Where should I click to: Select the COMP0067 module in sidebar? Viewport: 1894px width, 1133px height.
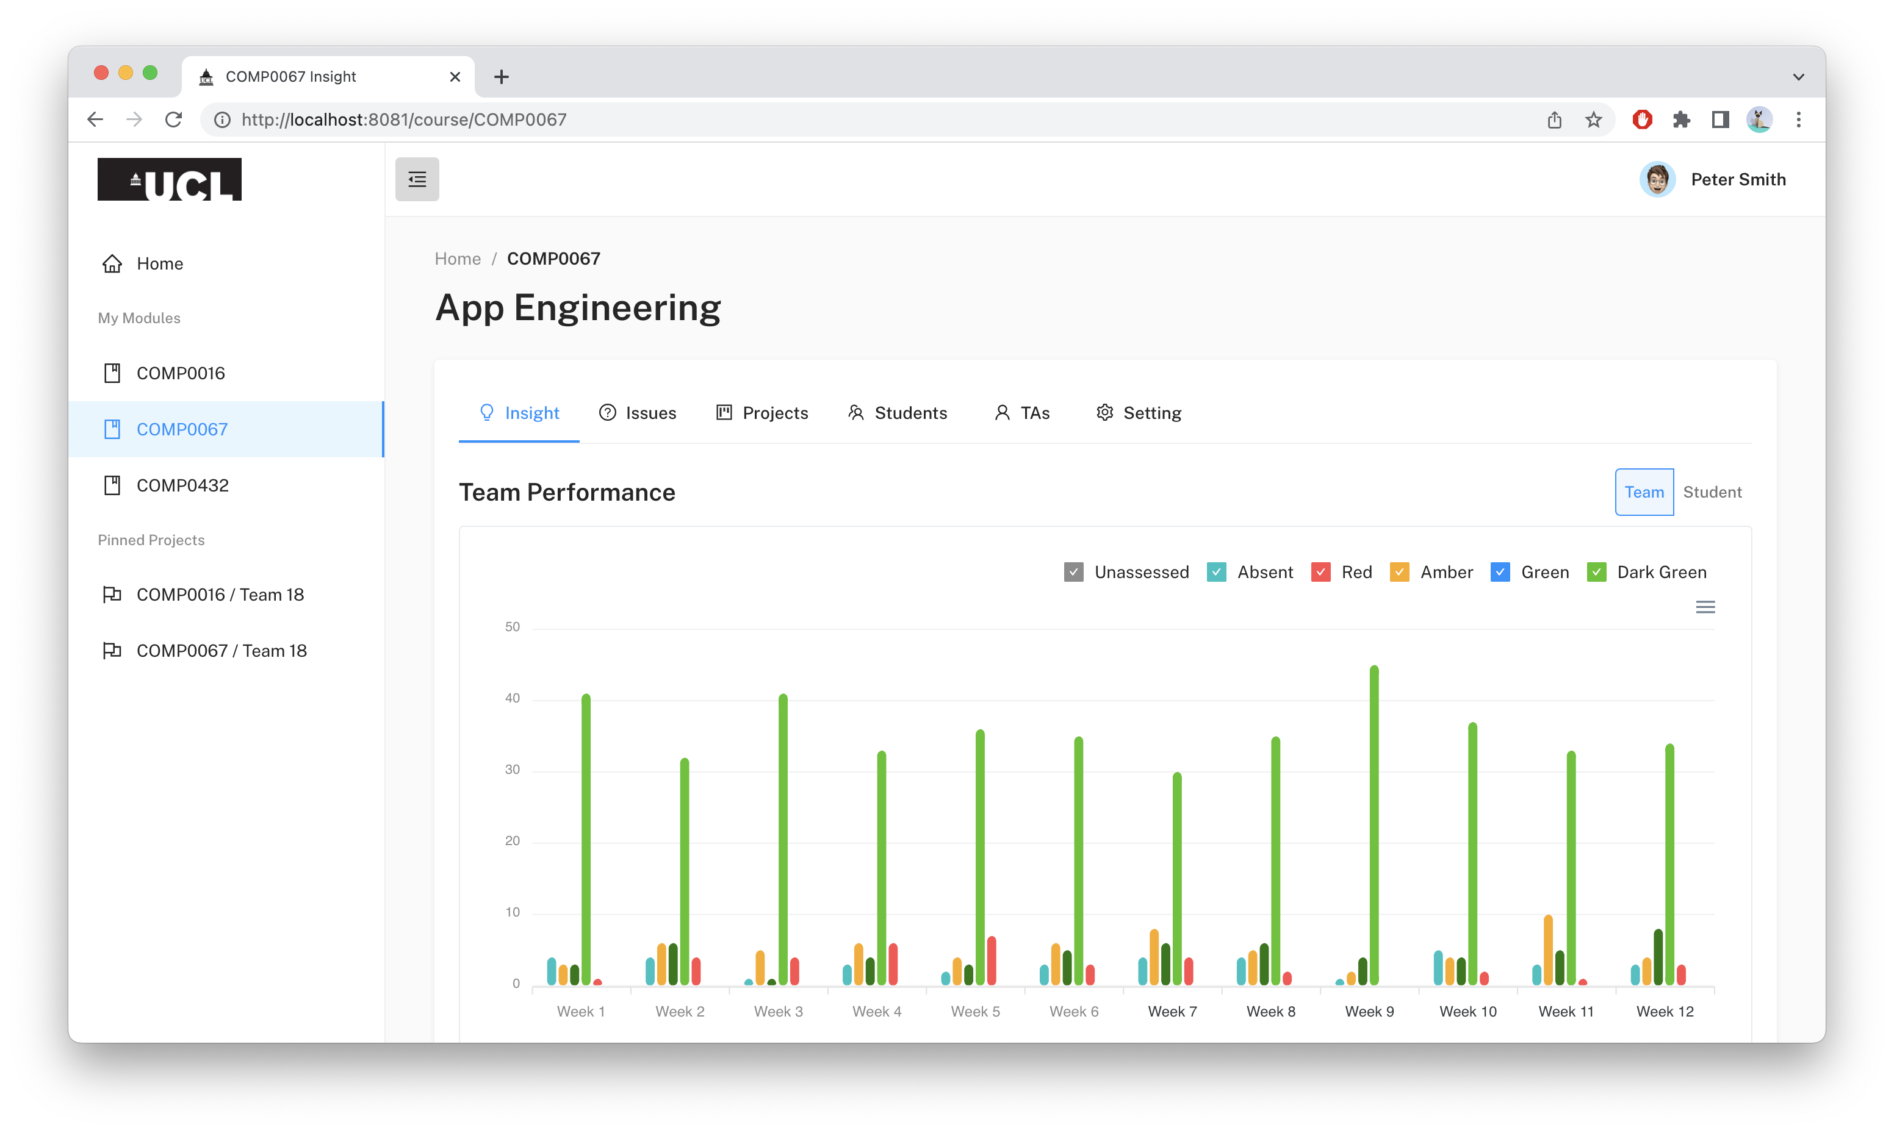226,429
